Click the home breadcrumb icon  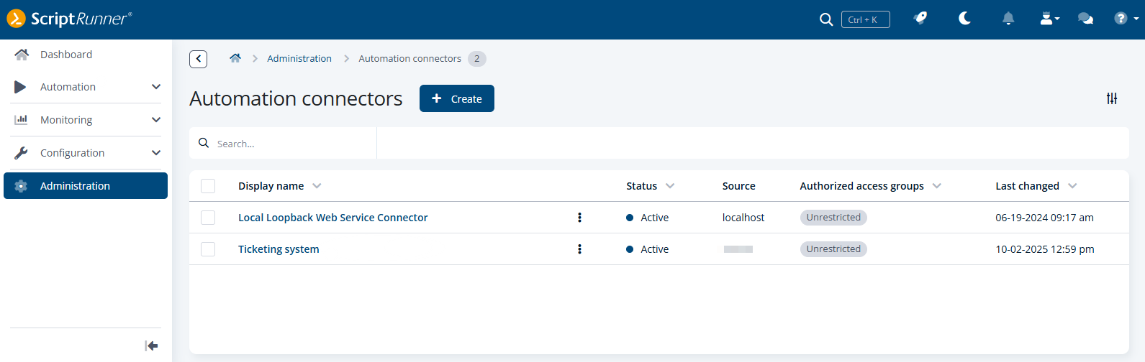coord(235,58)
